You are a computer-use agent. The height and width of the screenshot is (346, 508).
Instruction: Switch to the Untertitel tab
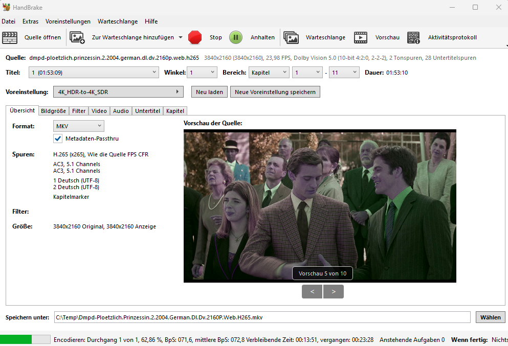pos(147,111)
